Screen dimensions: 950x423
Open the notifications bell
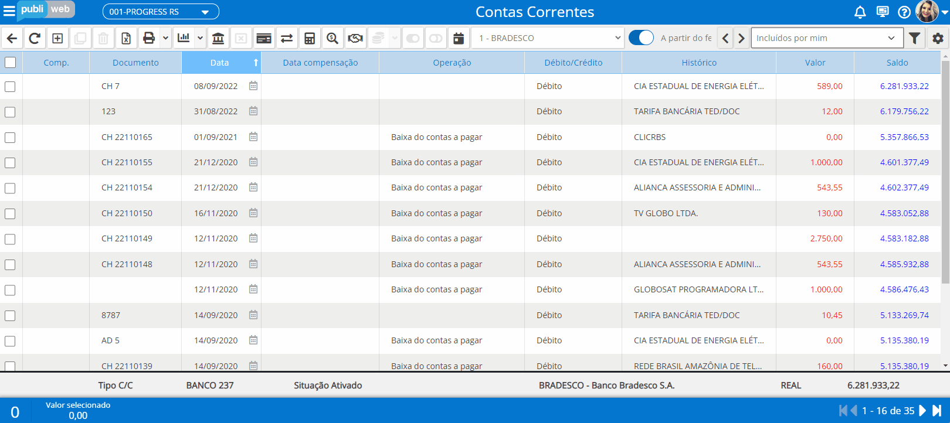tap(860, 12)
